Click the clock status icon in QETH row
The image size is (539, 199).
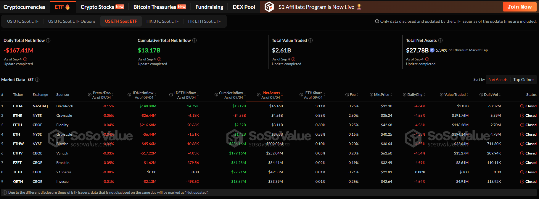[522, 182]
